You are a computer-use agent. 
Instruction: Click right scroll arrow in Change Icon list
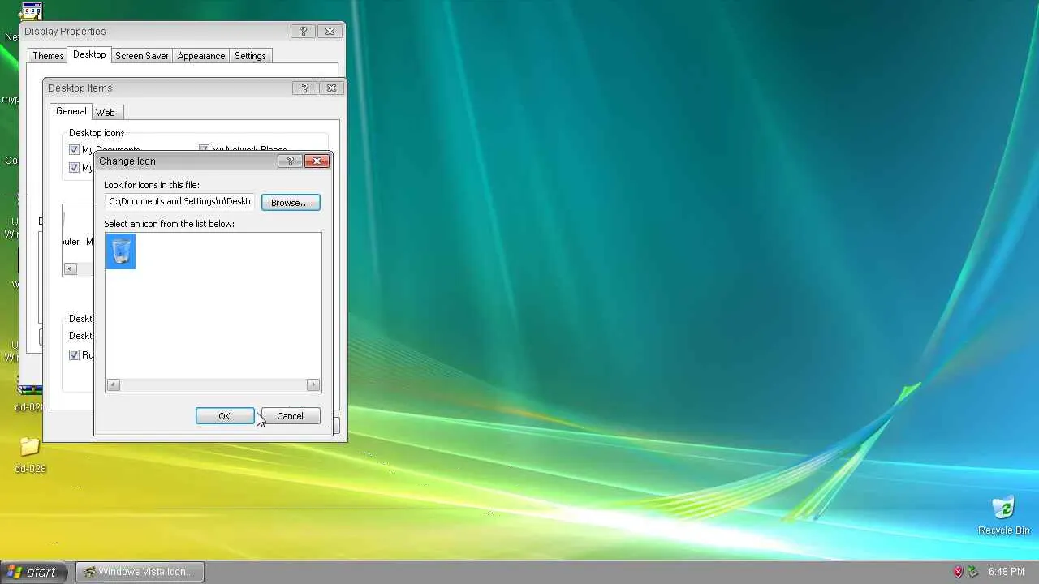tap(313, 385)
